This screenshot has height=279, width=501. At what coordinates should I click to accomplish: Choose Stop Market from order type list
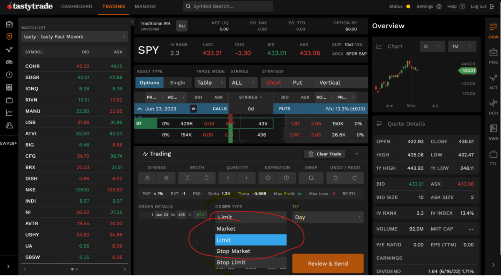pos(251,251)
